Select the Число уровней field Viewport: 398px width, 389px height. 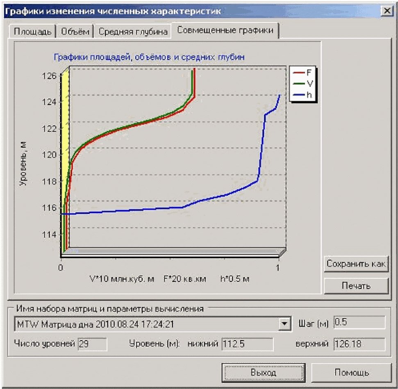pos(92,344)
